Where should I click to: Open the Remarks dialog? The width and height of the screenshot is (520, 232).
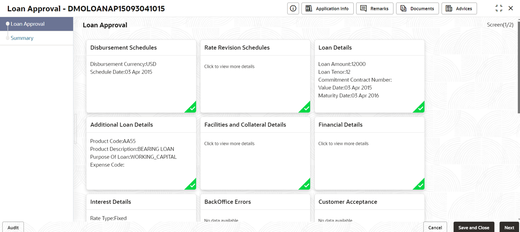(375, 8)
